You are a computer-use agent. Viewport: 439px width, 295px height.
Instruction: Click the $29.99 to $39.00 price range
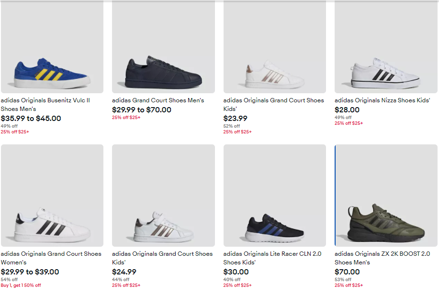tap(30, 272)
